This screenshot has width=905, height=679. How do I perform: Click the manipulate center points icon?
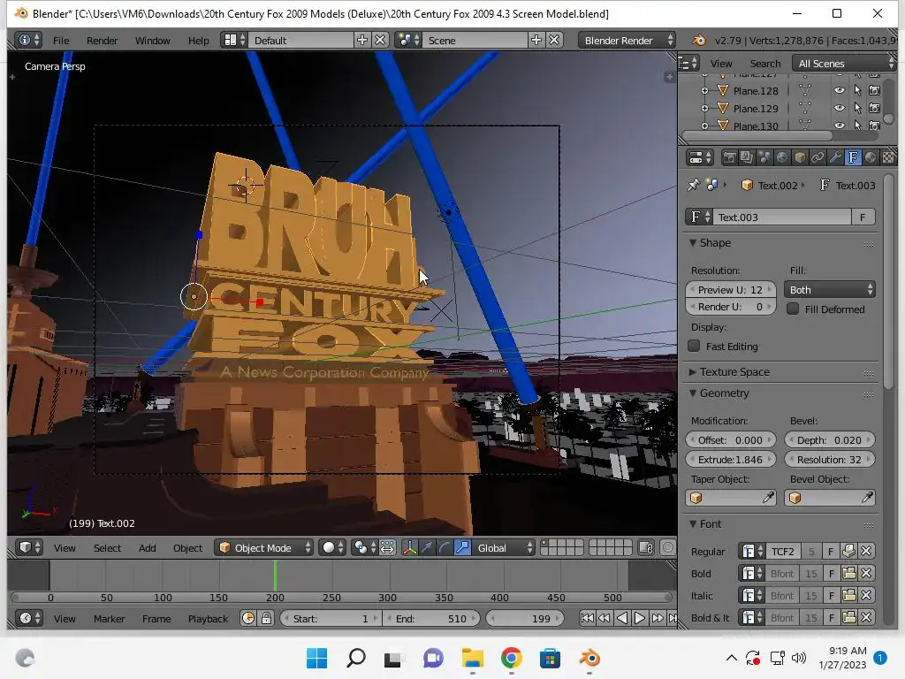[387, 548]
